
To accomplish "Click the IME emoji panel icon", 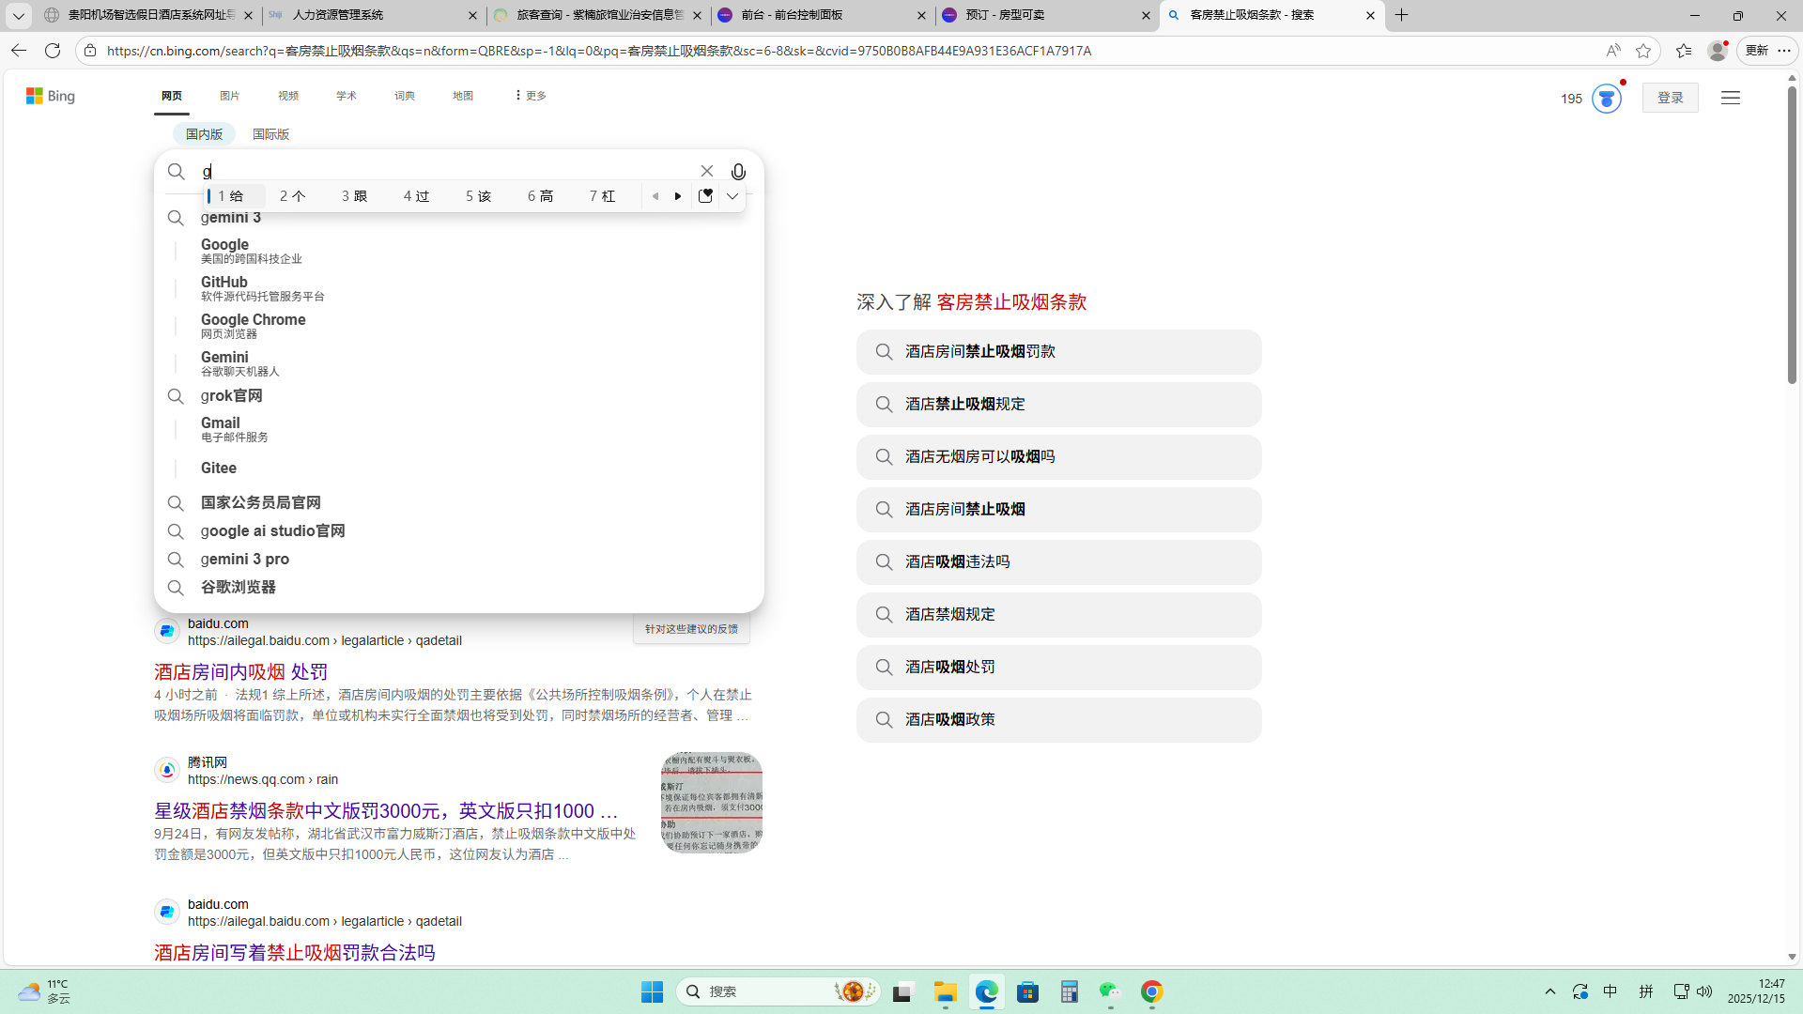I will [x=705, y=196].
